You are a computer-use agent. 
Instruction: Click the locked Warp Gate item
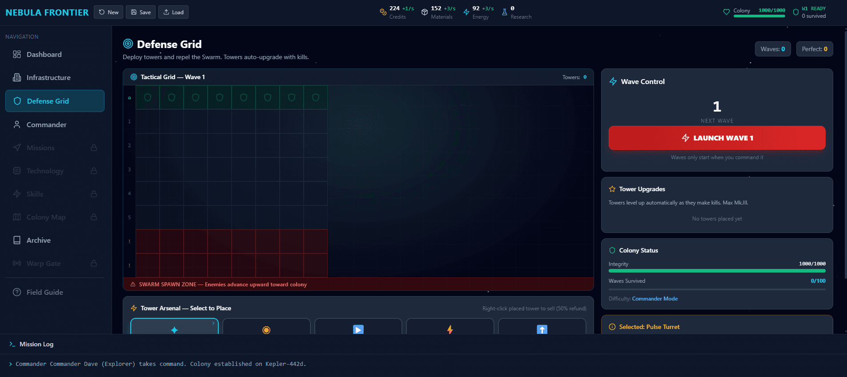[55, 263]
